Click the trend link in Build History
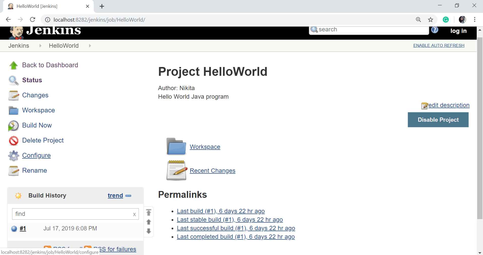Image resolution: width=483 pixels, height=255 pixels. pyautogui.click(x=115, y=196)
